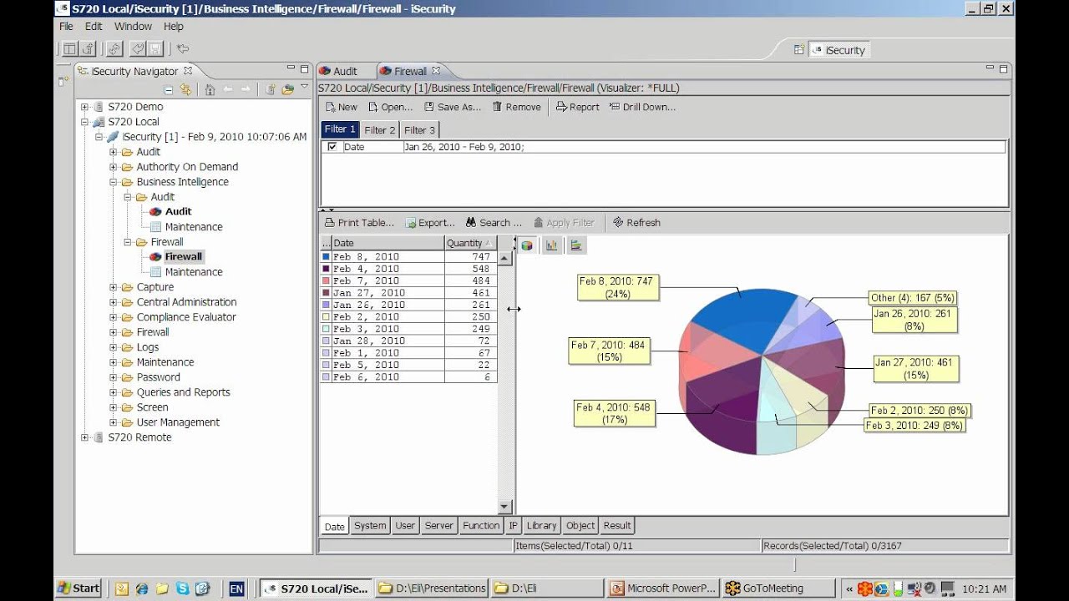Switch to the Library bottom tab
This screenshot has height=601, width=1069.
[x=541, y=526]
